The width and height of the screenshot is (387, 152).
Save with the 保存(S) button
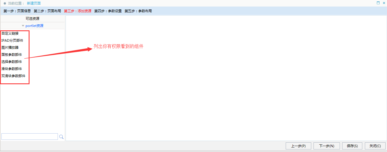click(x=352, y=146)
